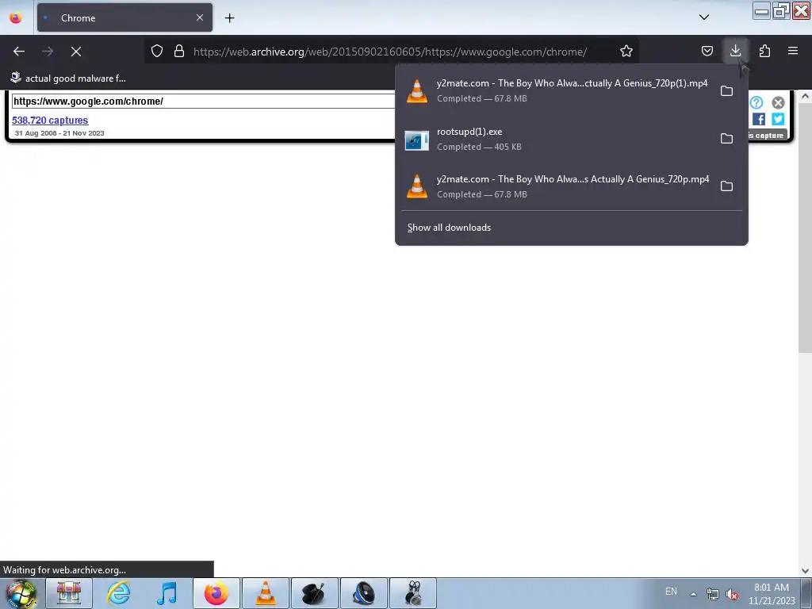Viewport: 812px width, 609px height.
Task: Open the speaker taskbar application
Action: tap(363, 593)
